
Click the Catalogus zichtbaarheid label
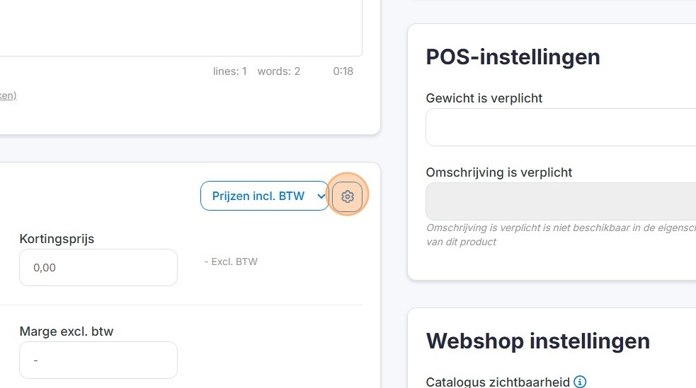[498, 382]
